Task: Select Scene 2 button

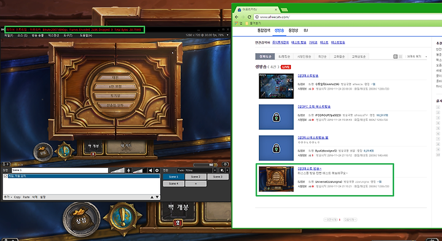Action: 196,177
